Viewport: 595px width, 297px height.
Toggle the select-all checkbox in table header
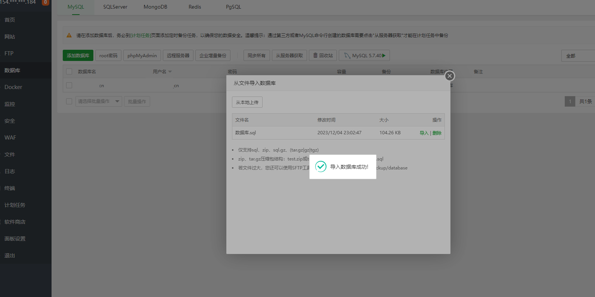coord(69,71)
